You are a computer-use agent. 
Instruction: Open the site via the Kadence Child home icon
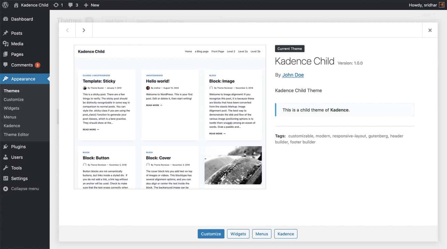pyautogui.click(x=15, y=5)
